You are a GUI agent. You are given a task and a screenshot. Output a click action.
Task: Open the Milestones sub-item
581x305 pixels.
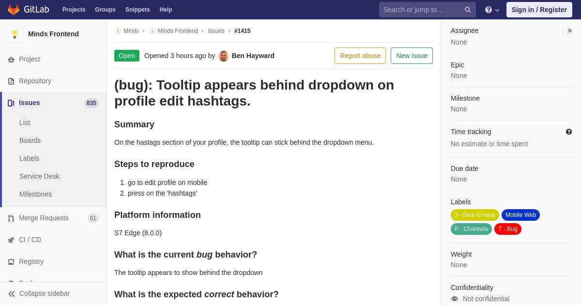[x=35, y=194]
